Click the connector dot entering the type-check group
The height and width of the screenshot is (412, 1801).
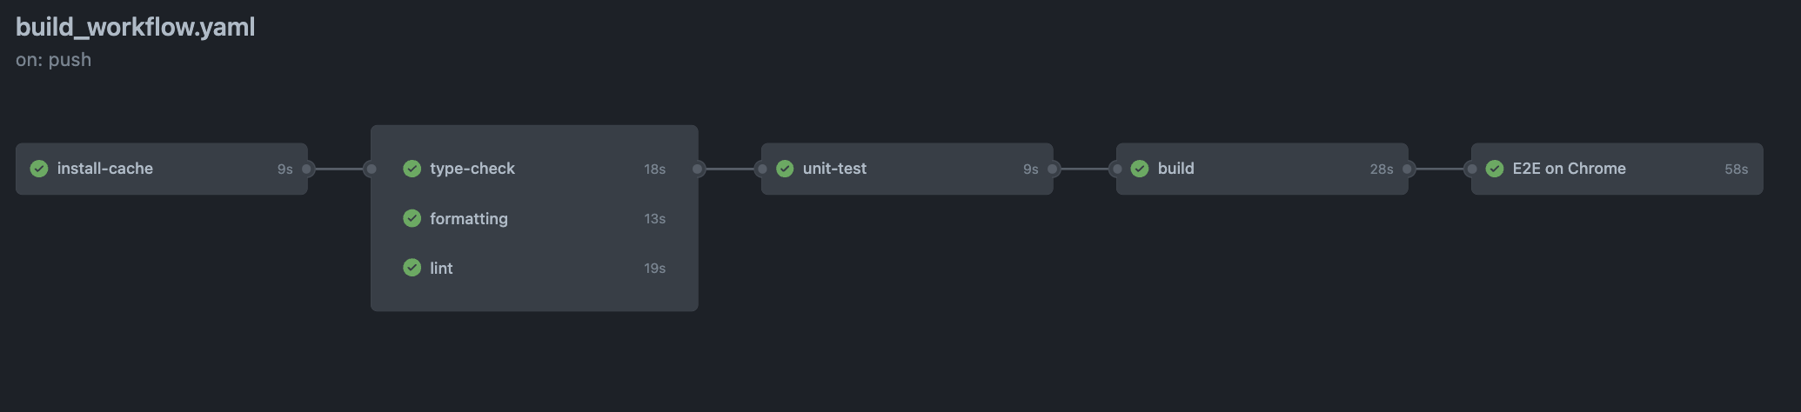tap(371, 169)
